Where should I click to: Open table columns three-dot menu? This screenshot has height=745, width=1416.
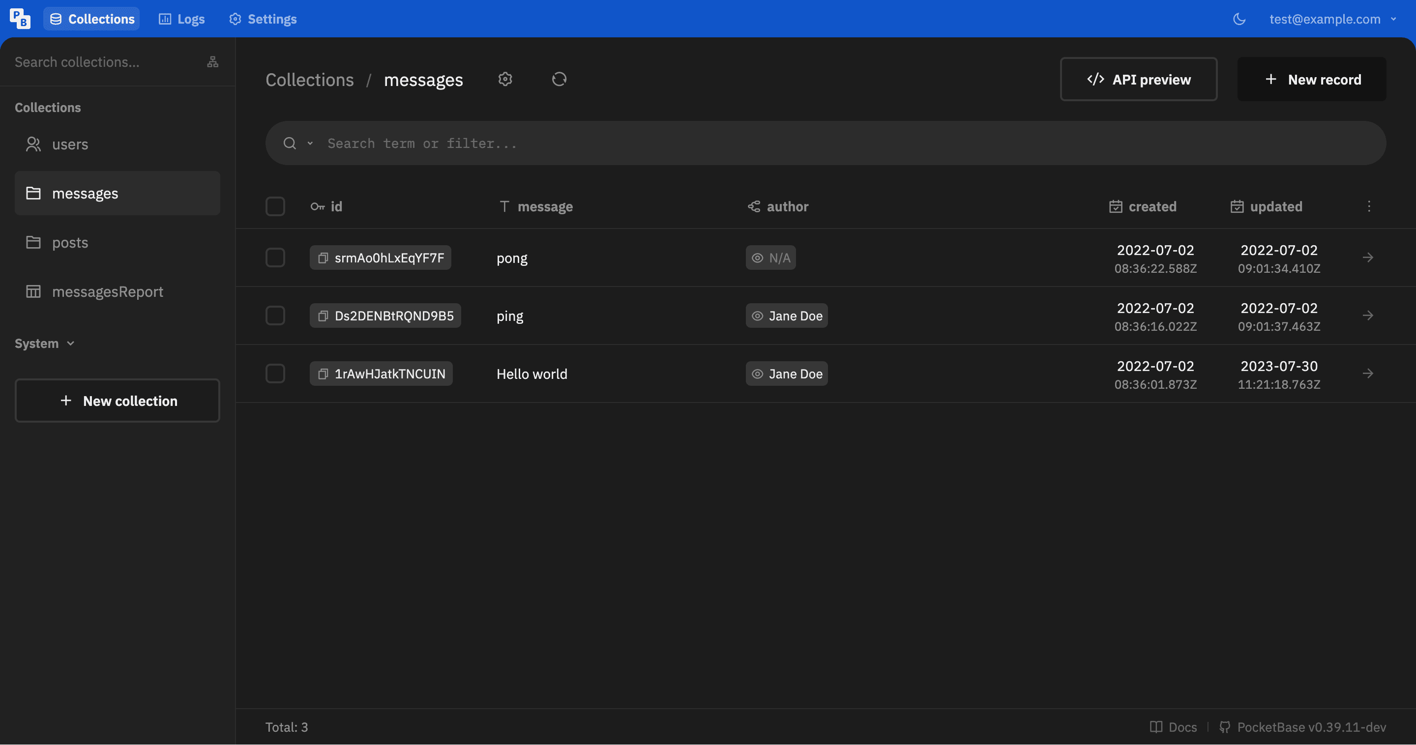[1369, 206]
